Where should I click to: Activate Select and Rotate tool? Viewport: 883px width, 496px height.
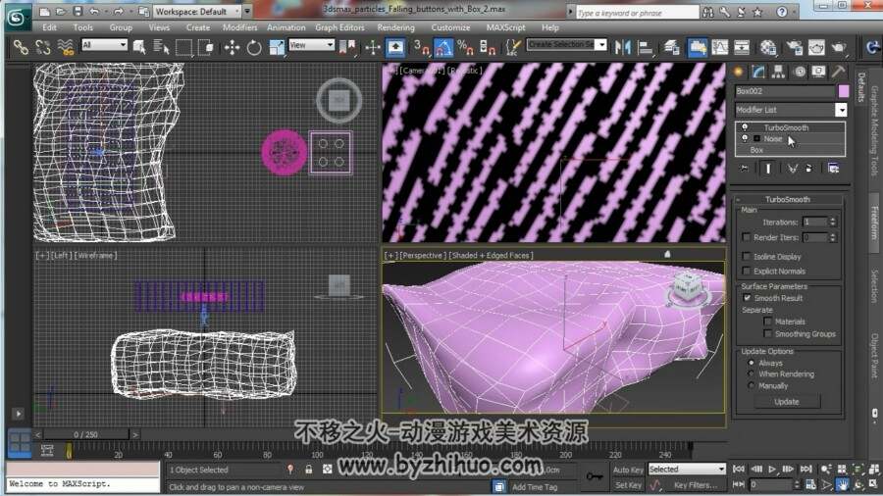(x=254, y=48)
